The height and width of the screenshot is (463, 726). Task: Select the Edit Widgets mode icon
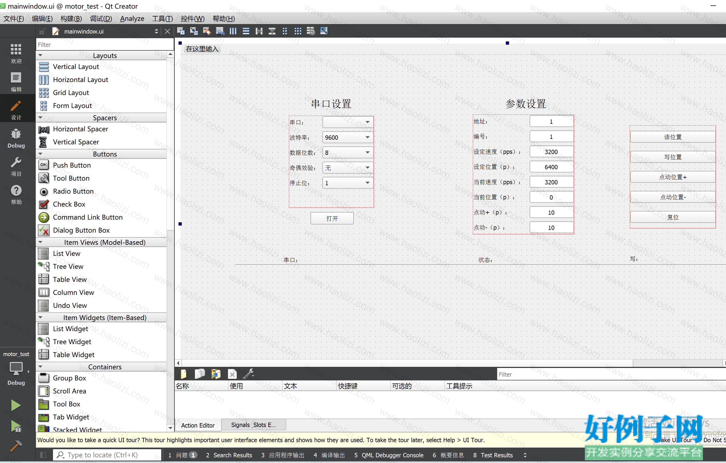[x=181, y=31]
